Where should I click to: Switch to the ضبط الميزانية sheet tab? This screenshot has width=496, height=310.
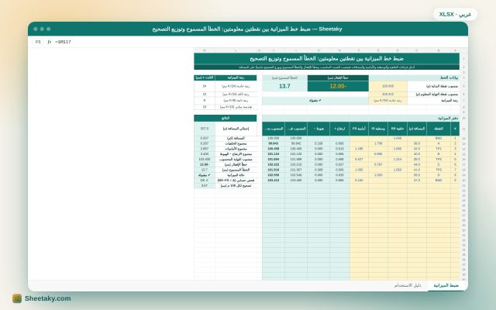pos(446,285)
